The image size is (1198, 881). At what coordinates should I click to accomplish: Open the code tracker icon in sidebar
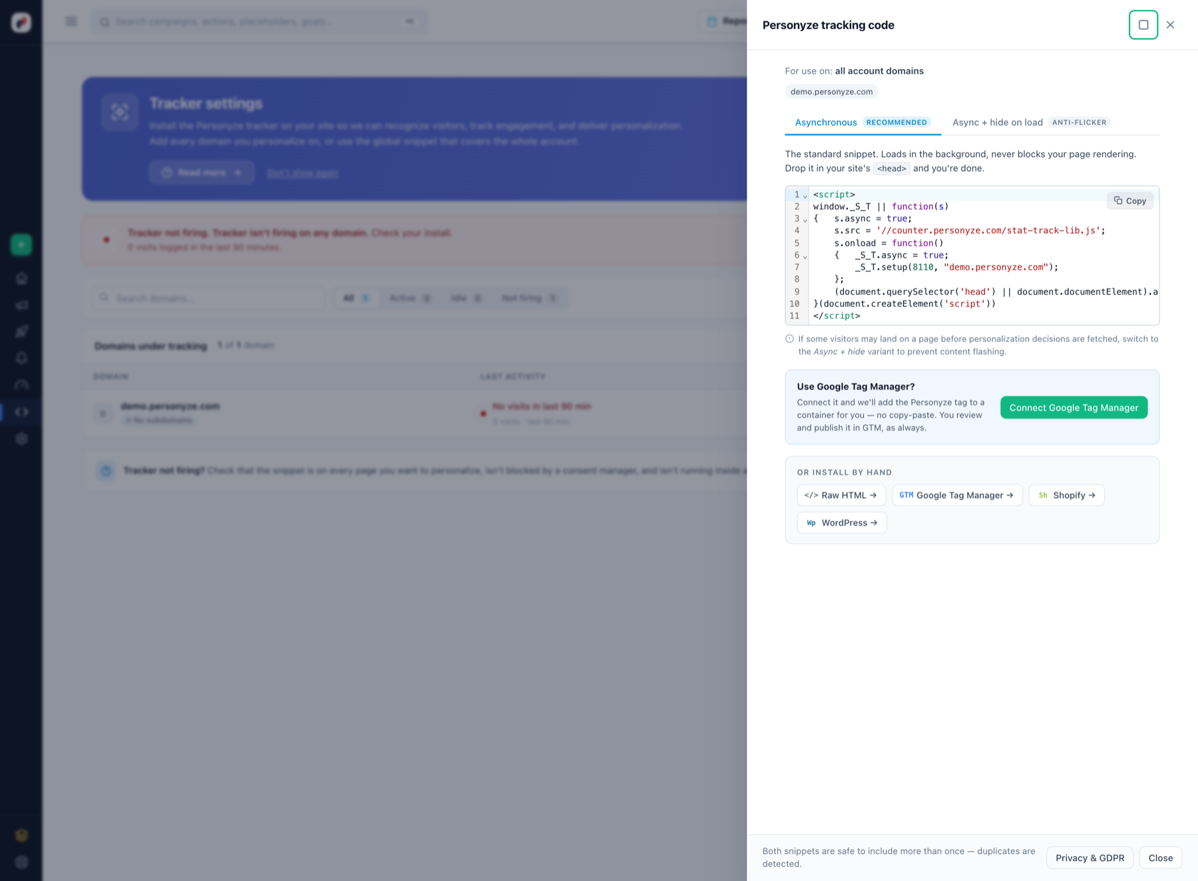tap(21, 412)
